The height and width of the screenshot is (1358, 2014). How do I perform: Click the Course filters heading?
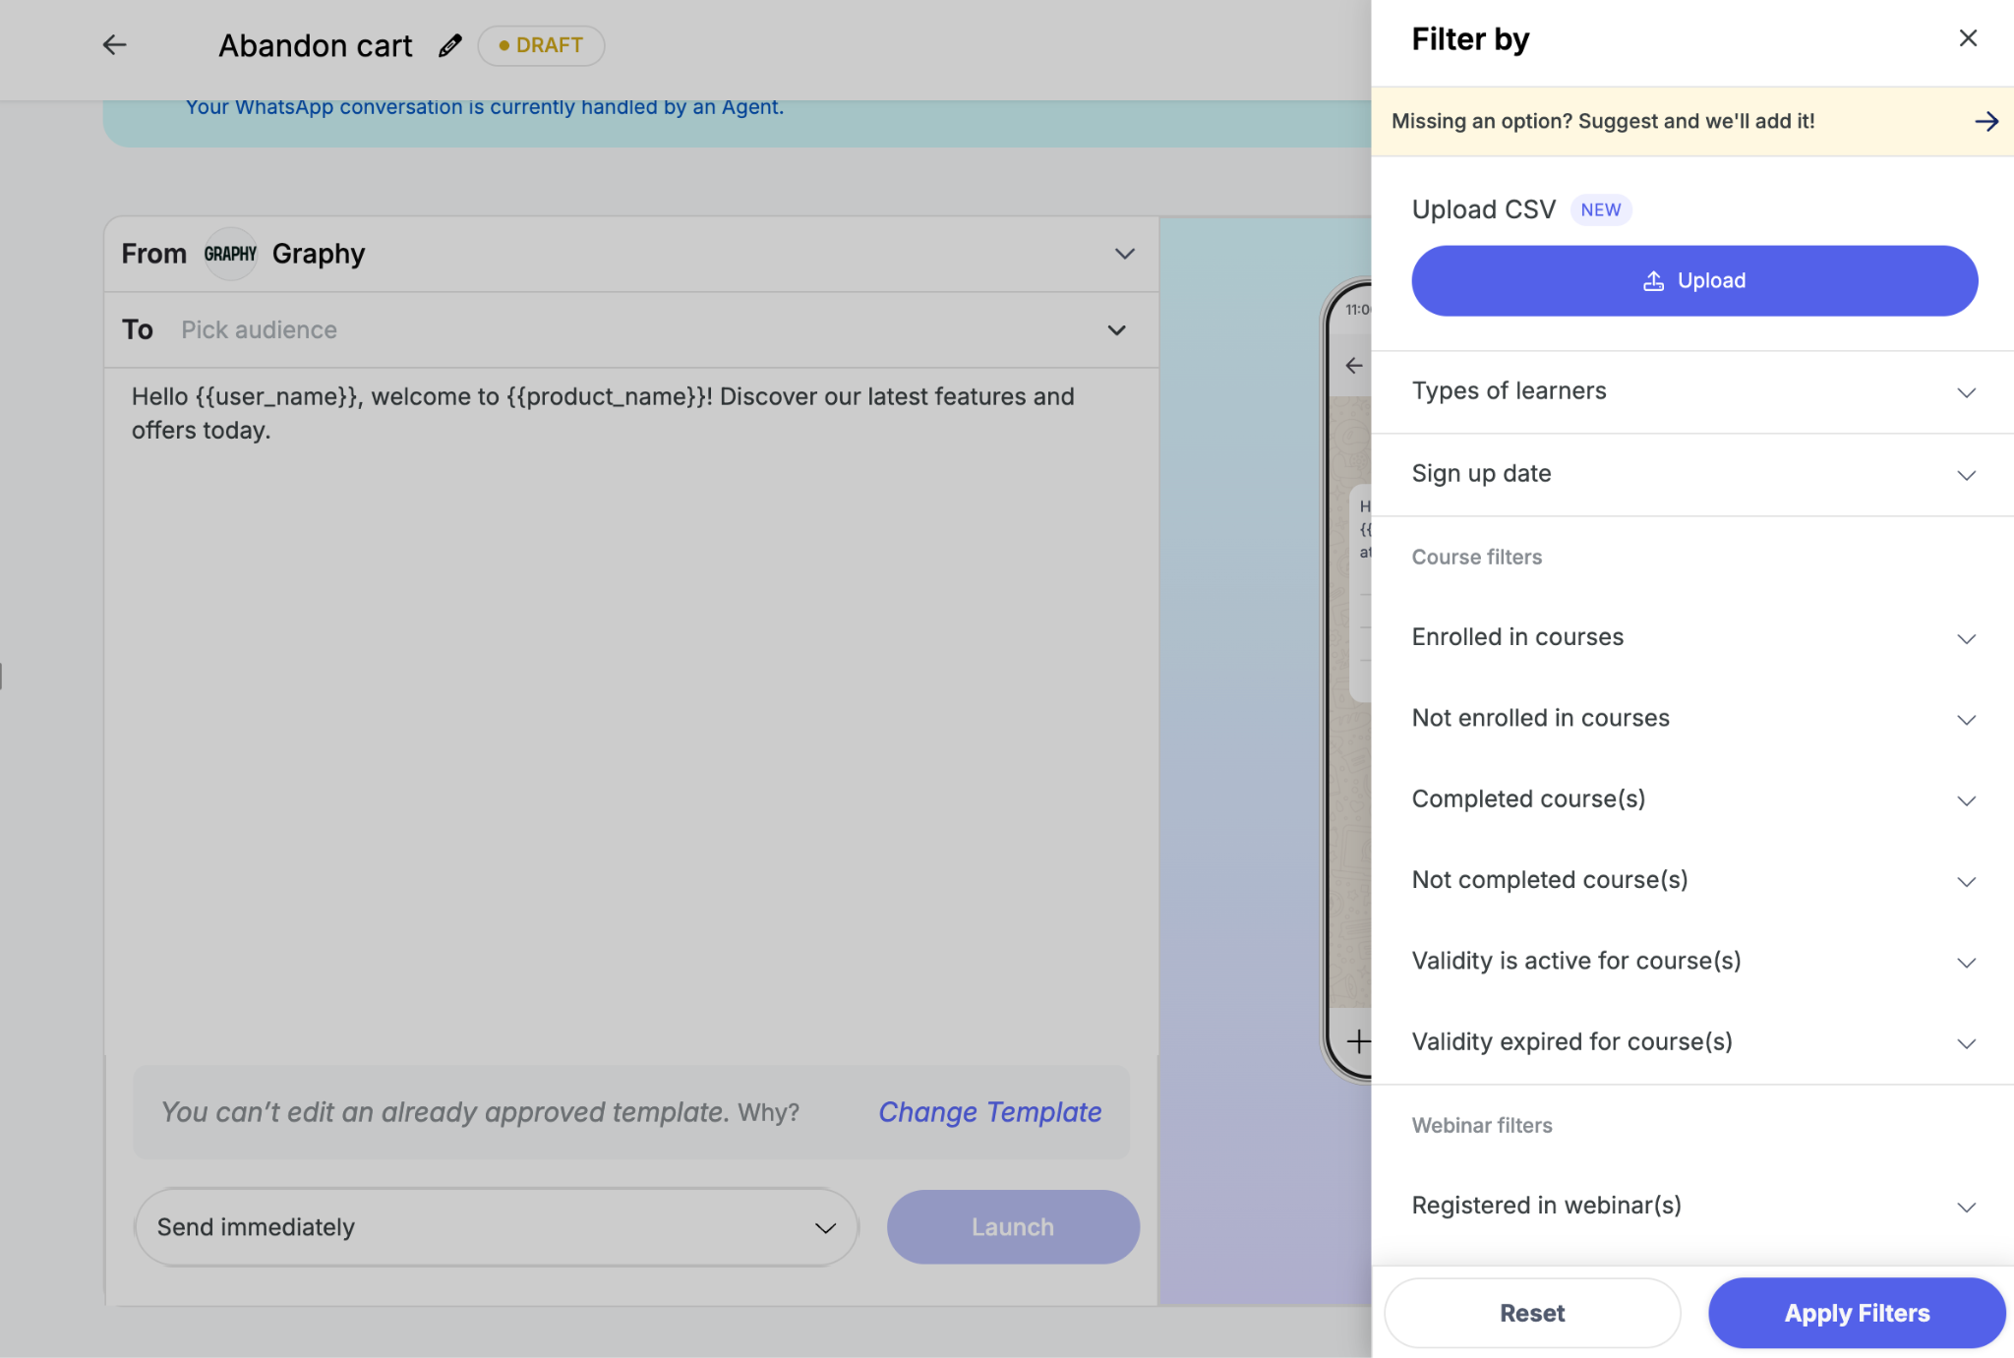click(x=1476, y=557)
